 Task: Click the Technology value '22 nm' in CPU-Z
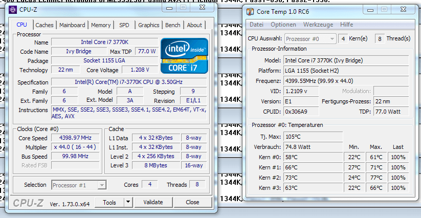click(x=65, y=70)
